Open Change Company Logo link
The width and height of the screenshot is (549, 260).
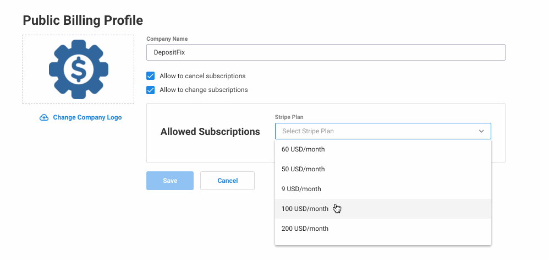coord(87,117)
